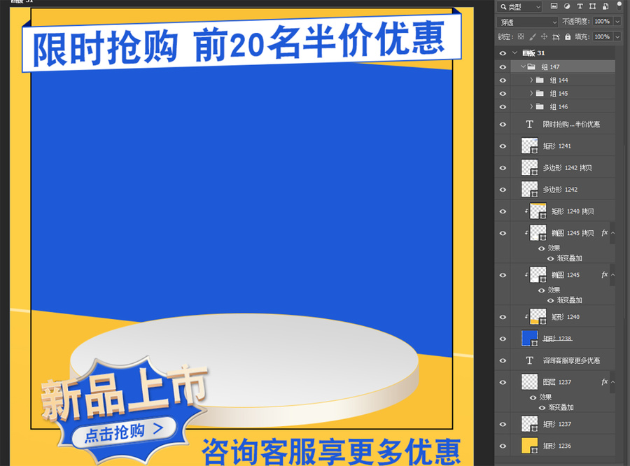Image resolution: width=630 pixels, height=466 pixels.
Task: Click the 填充 100% value field
Action: pyautogui.click(x=602, y=36)
